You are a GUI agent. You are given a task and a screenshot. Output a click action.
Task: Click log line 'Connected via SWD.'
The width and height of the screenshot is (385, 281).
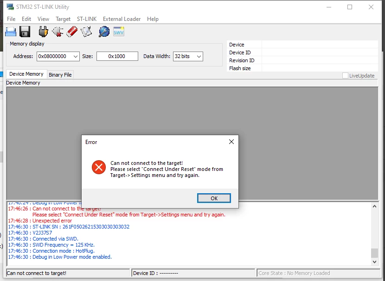(43, 239)
